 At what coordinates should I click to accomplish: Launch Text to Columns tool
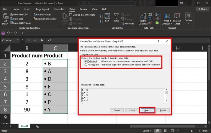(x=143, y=19)
